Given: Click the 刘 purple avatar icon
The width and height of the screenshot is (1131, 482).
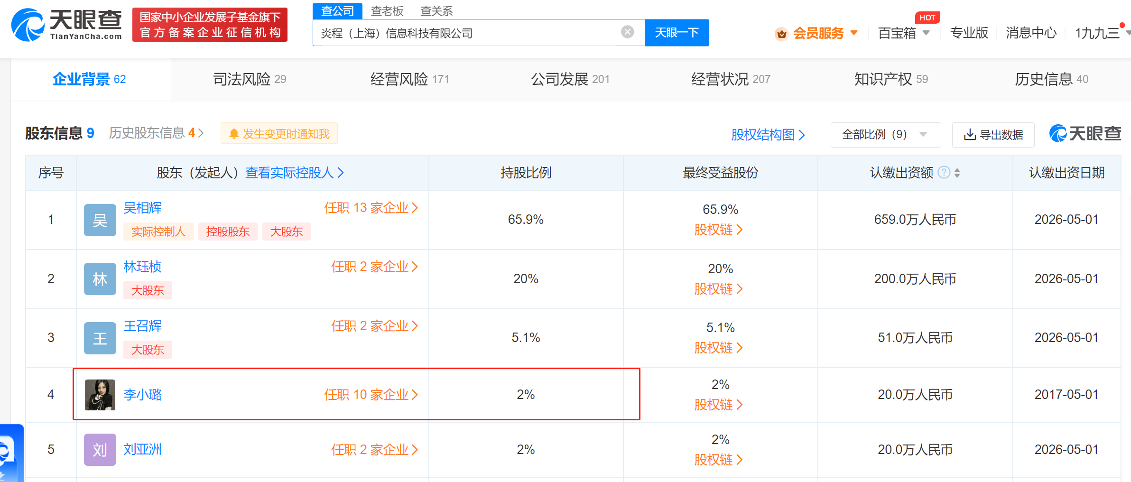Looking at the screenshot, I should (x=100, y=449).
